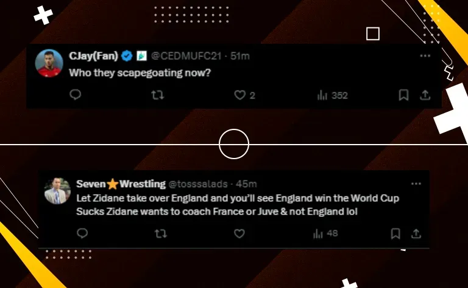Open more options on Seven Wrestling's tweet
Screen dimensions: 468x288
click(x=416, y=183)
